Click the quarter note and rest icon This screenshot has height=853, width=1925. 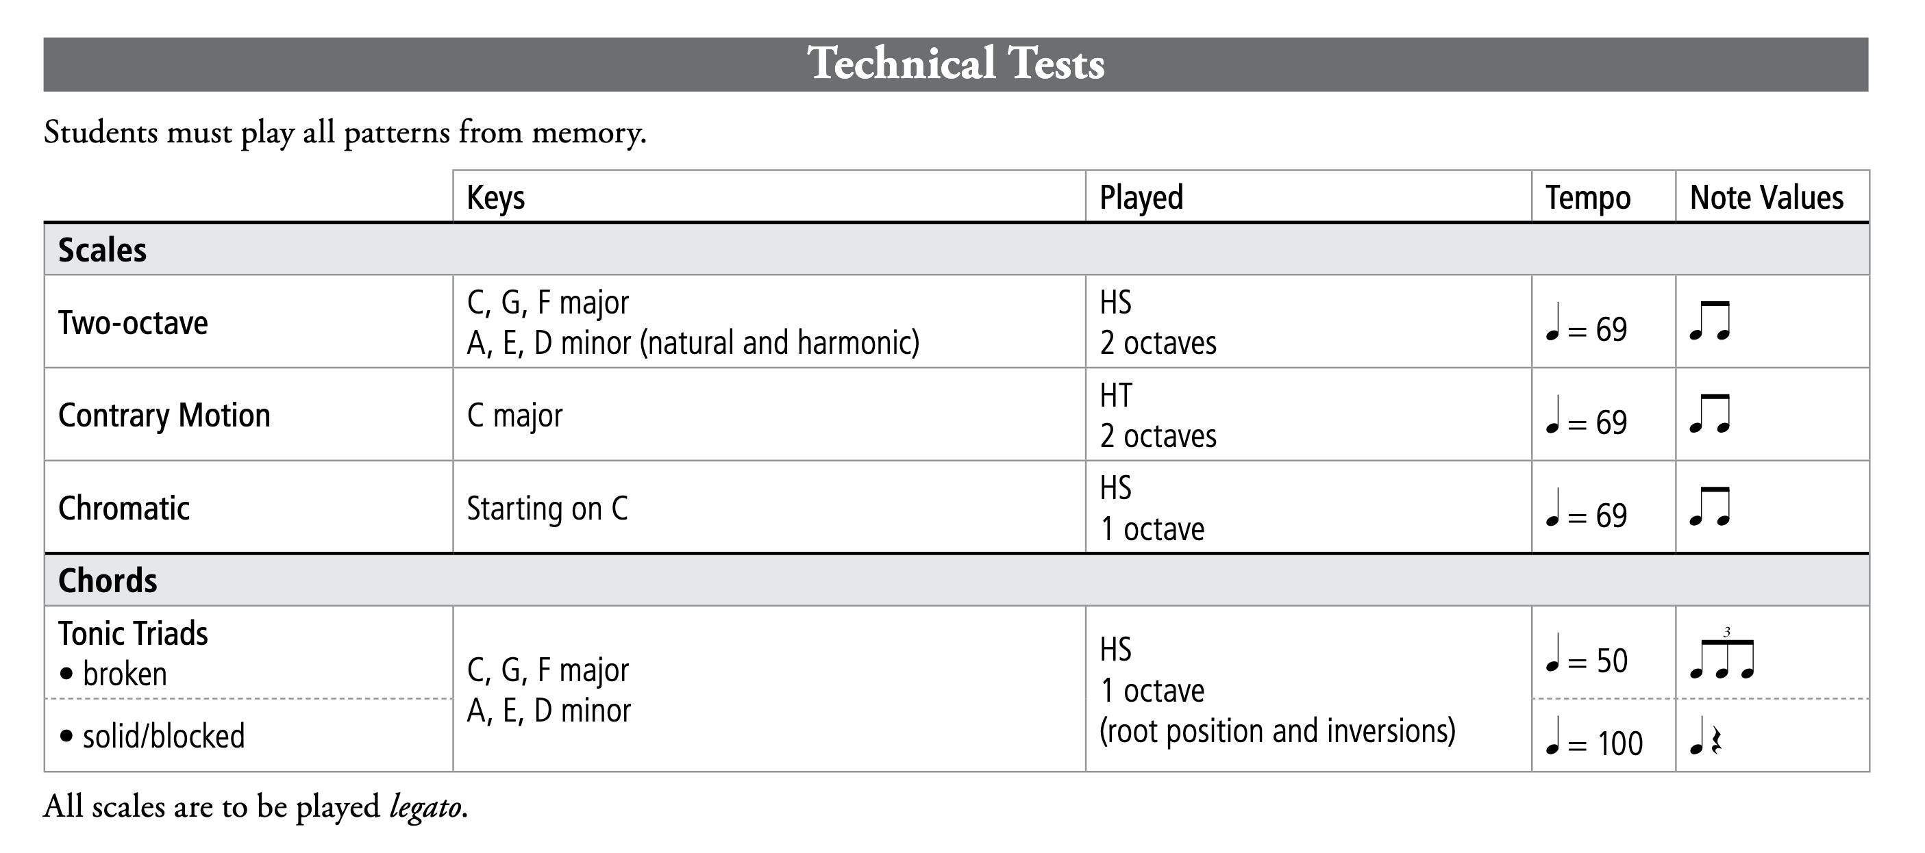click(1704, 736)
